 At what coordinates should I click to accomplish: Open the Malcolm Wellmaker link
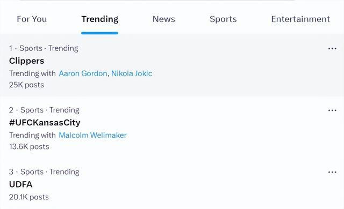coord(92,136)
